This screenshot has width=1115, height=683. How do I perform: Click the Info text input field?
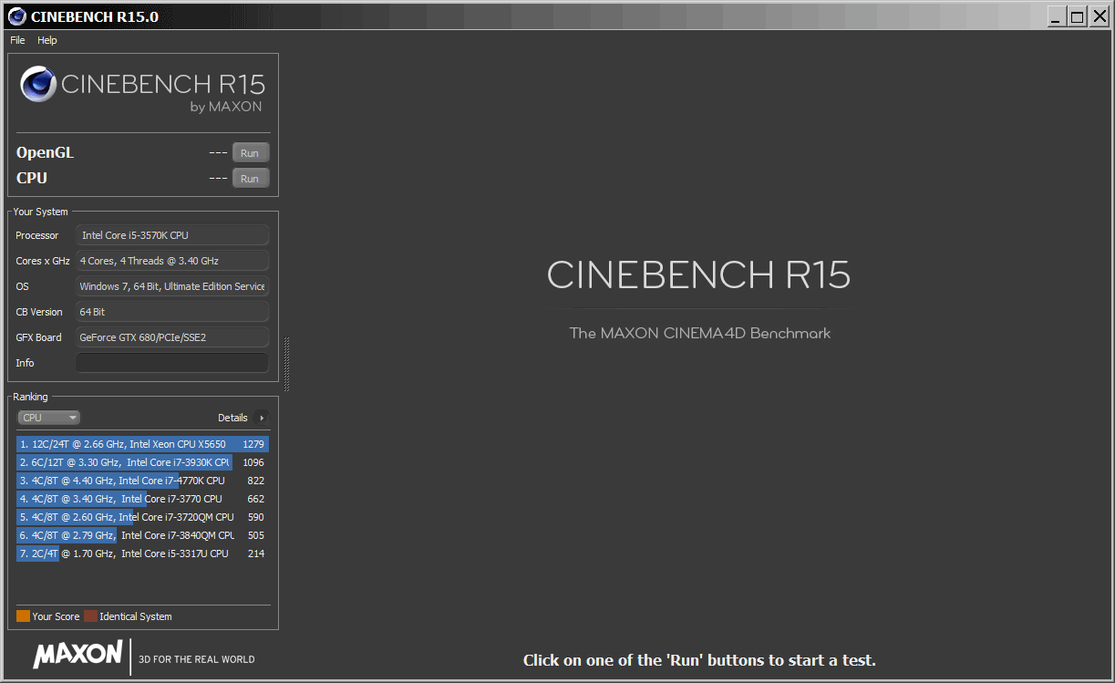[172, 363]
